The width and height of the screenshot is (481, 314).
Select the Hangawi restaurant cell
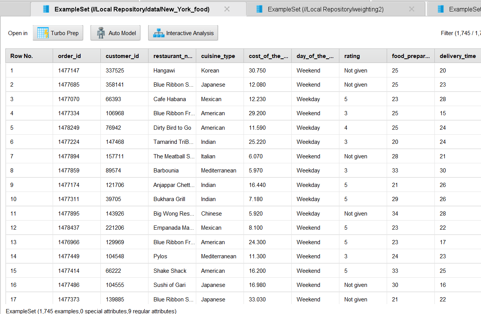[172, 71]
